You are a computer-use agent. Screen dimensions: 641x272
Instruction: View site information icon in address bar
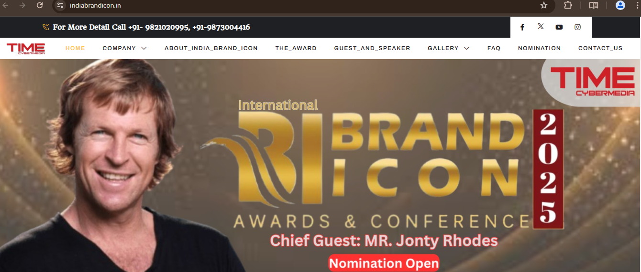60,5
